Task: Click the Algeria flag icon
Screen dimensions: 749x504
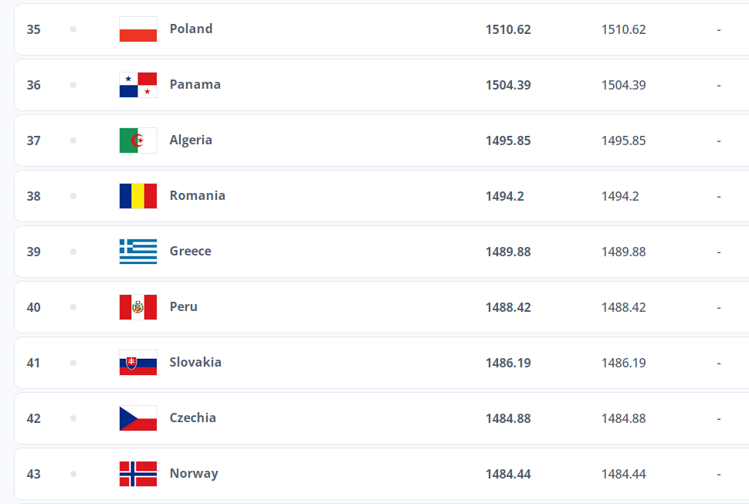Action: pos(138,140)
